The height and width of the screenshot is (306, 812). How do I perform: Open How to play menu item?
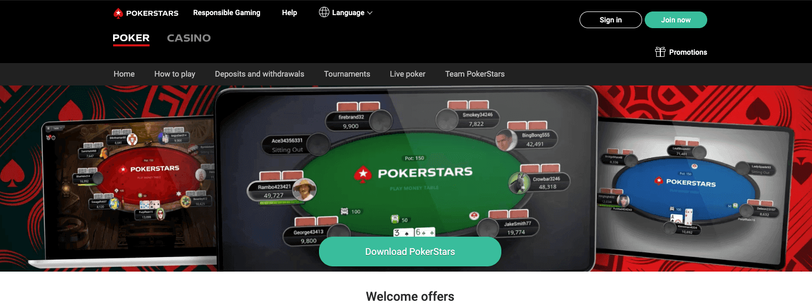[x=175, y=74]
